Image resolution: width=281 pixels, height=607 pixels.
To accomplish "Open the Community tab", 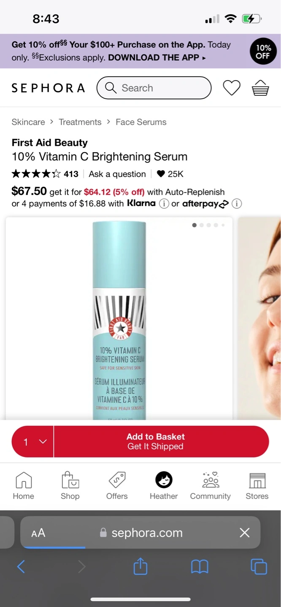I will click(210, 486).
